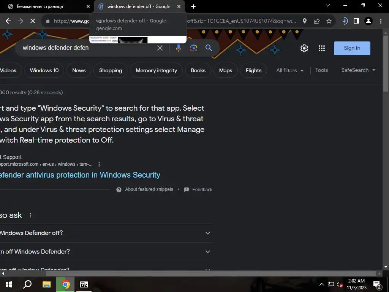
Task: Open File Explorer from taskbar
Action: click(x=46, y=284)
